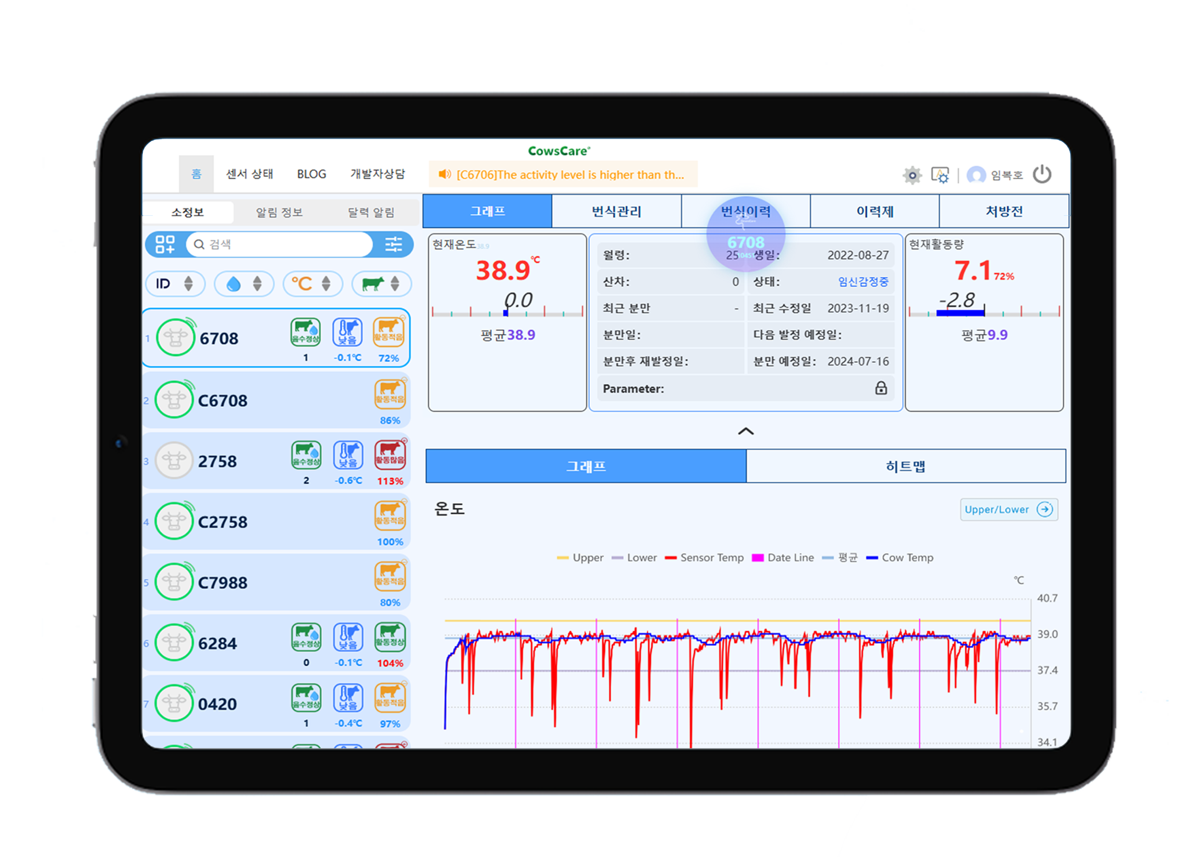The height and width of the screenshot is (857, 1191).
Task: Open the monitor settings icon
Action: [x=940, y=175]
